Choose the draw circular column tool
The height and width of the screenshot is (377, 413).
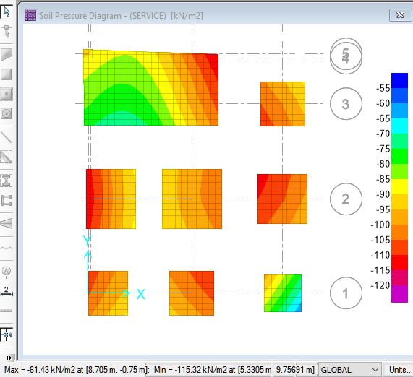[x=7, y=113]
